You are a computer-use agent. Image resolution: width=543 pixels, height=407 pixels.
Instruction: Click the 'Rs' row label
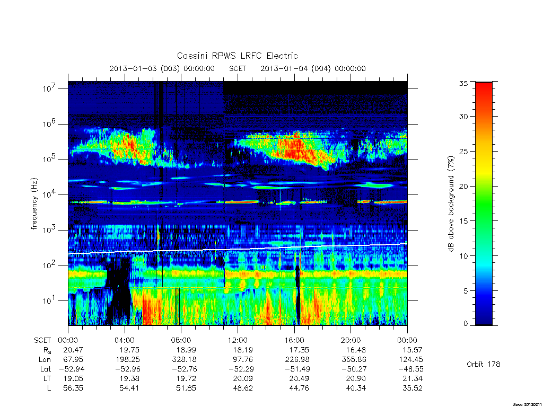pos(47,350)
